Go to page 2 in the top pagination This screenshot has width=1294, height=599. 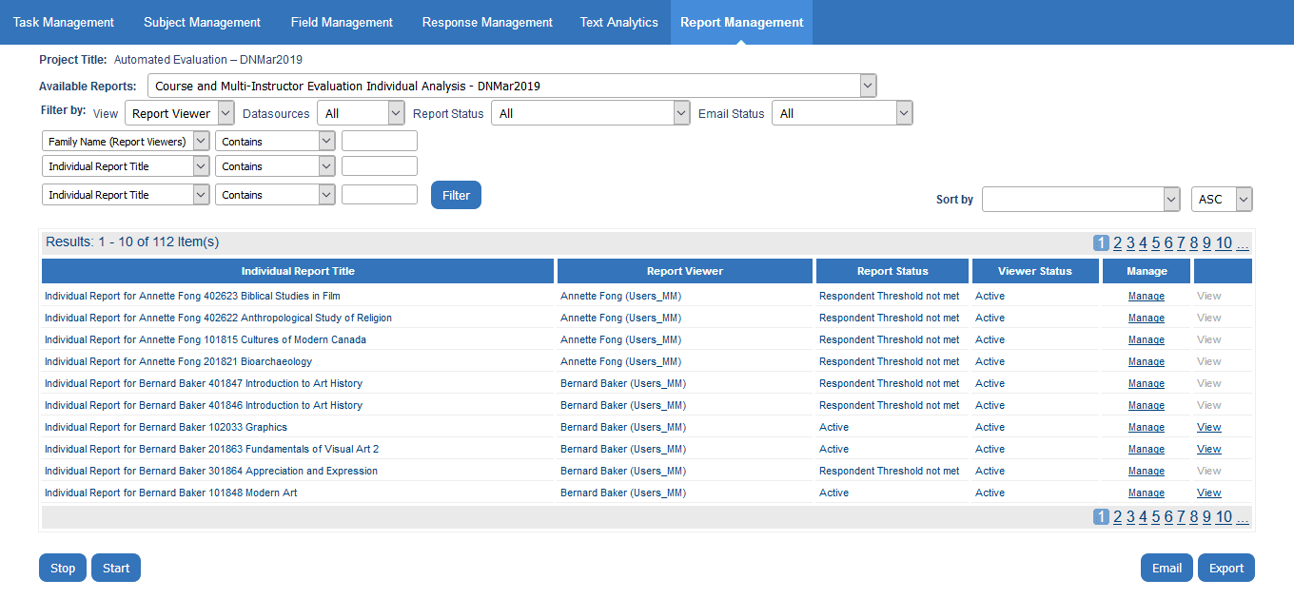pyautogui.click(x=1118, y=242)
